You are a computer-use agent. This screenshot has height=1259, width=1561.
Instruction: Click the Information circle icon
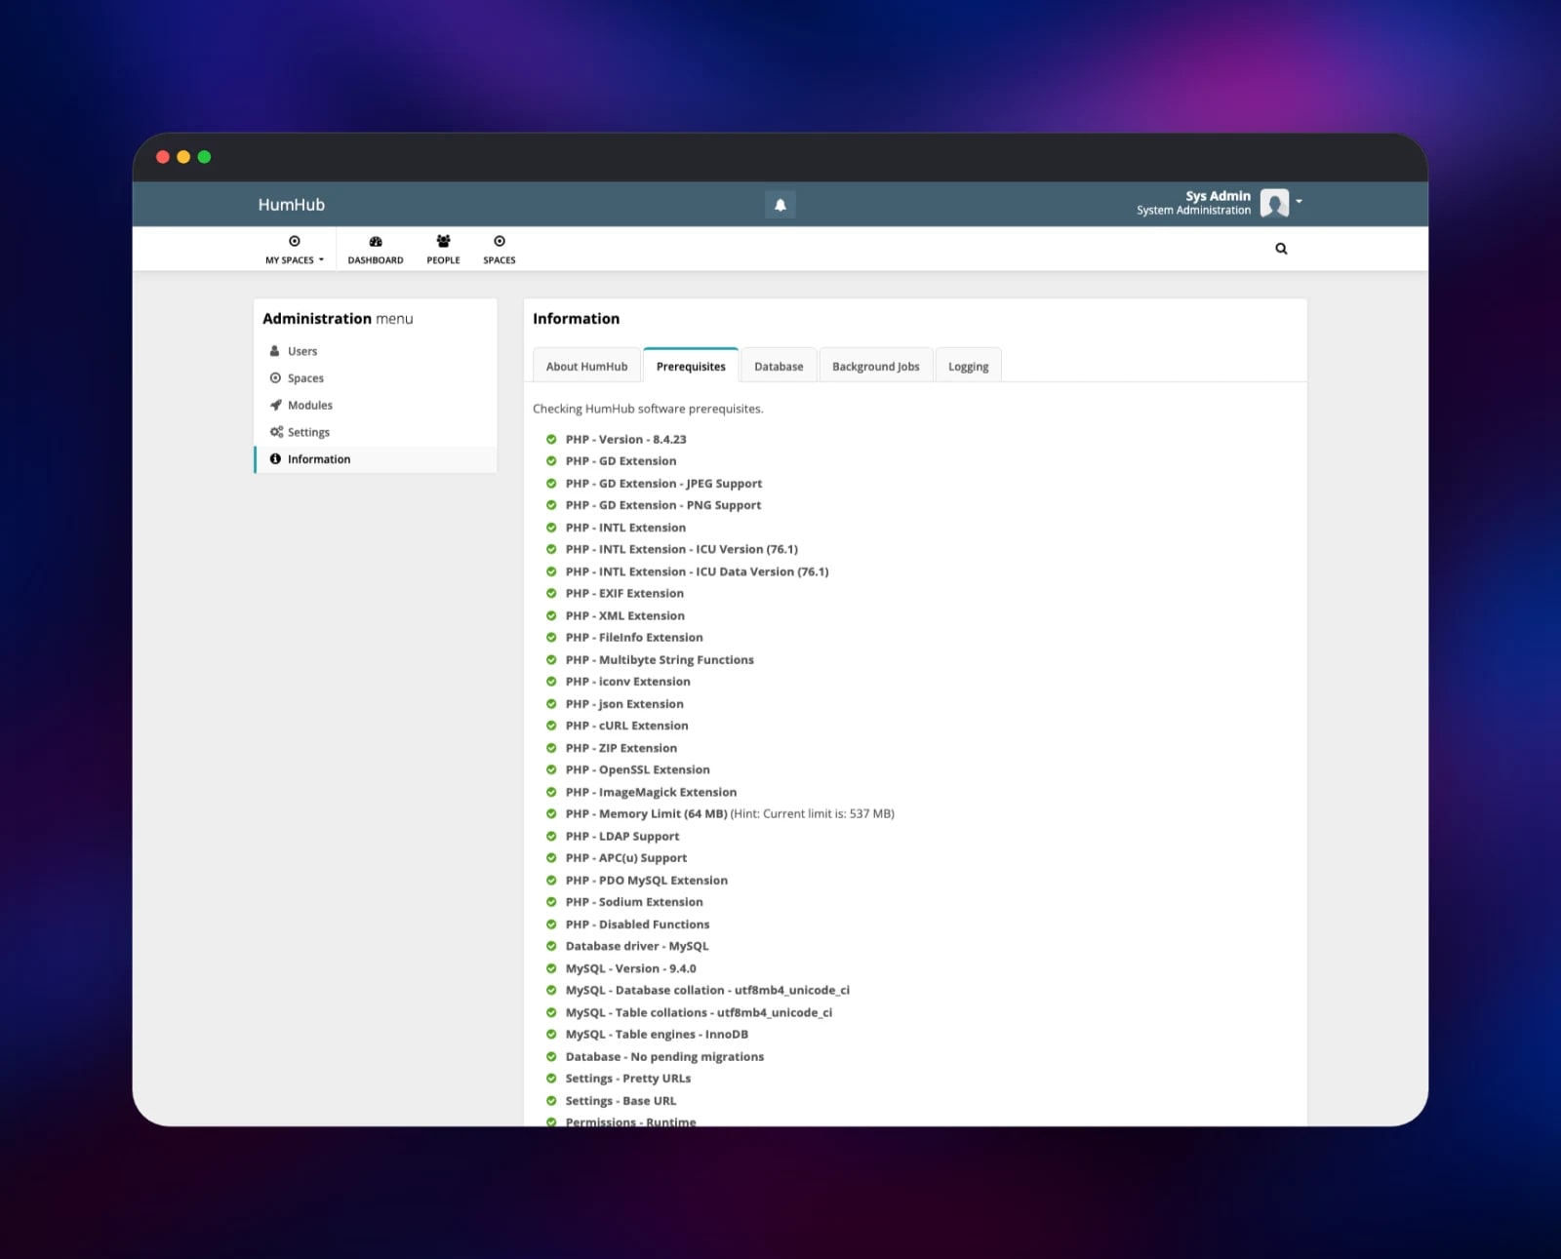click(x=275, y=459)
